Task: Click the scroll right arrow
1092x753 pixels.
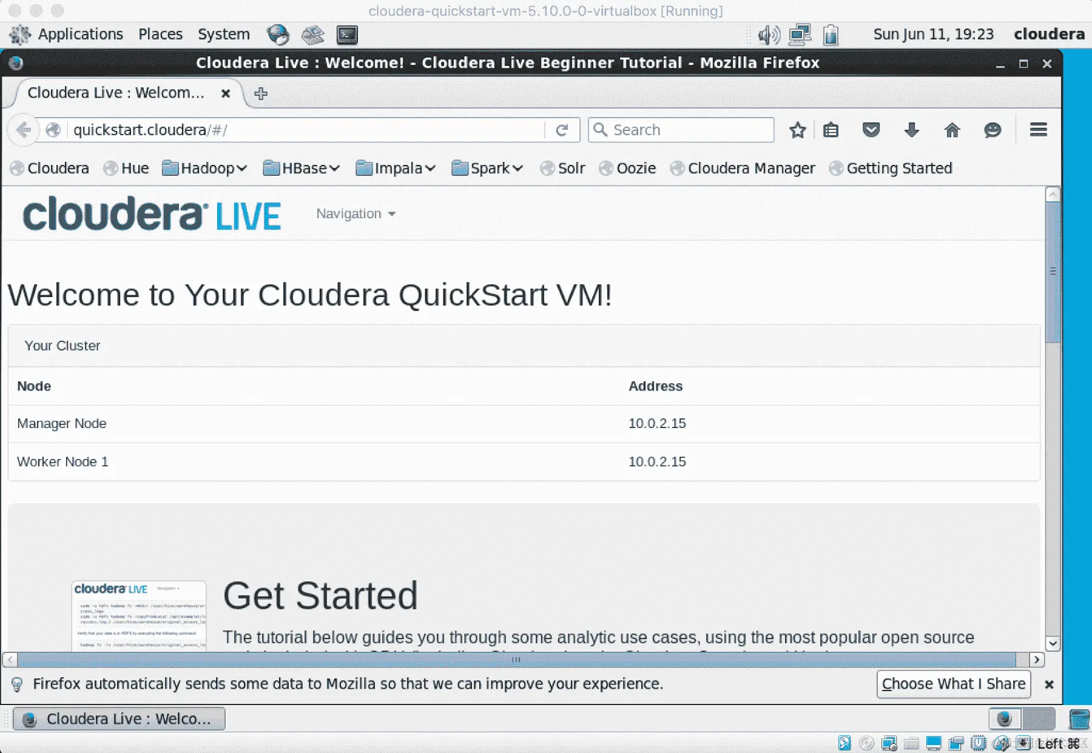Action: tap(1037, 660)
